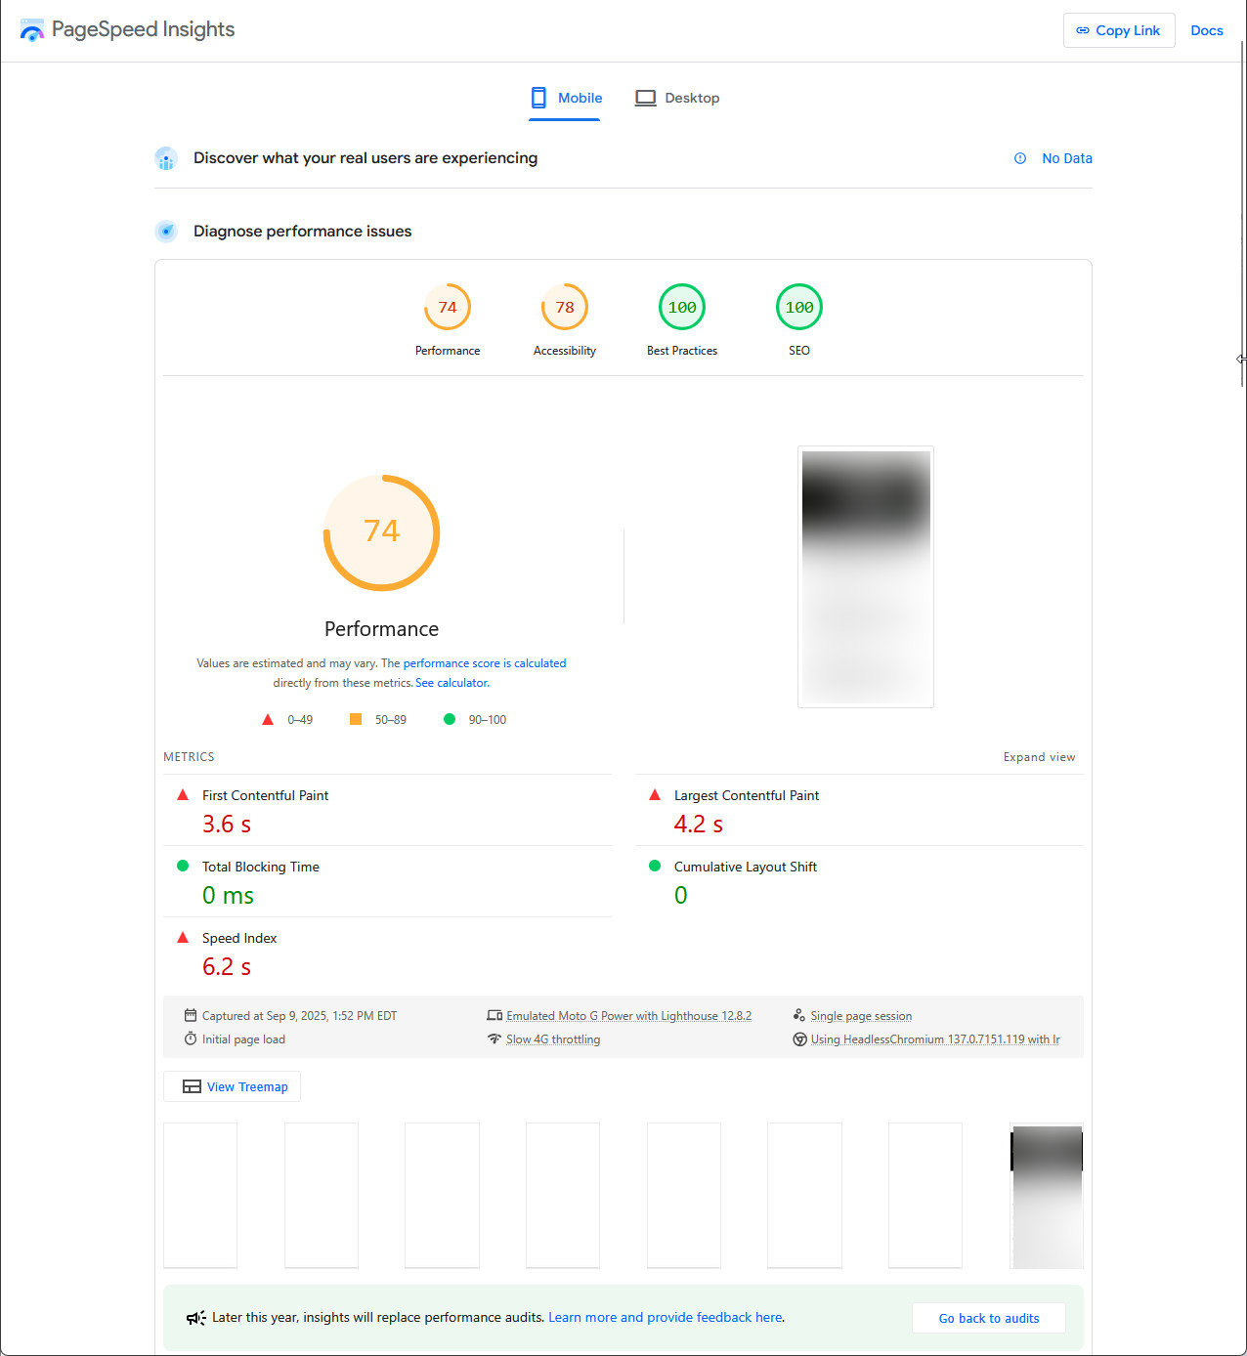Open 'Learn more and provide feedback here' link
The width and height of the screenshot is (1247, 1356).
pos(666,1318)
